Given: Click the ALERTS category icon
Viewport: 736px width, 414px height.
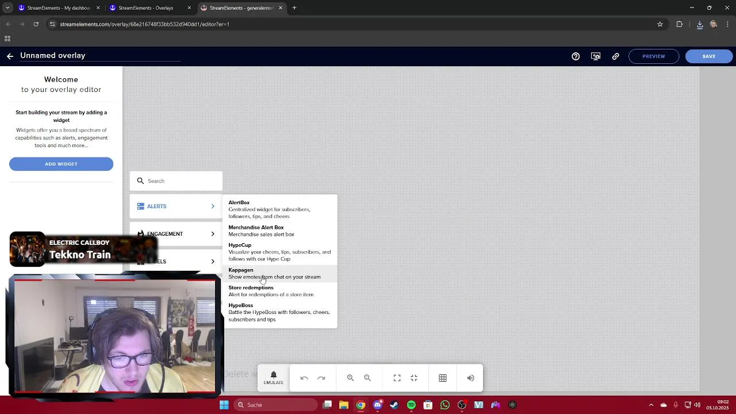Looking at the screenshot, I should tap(140, 206).
